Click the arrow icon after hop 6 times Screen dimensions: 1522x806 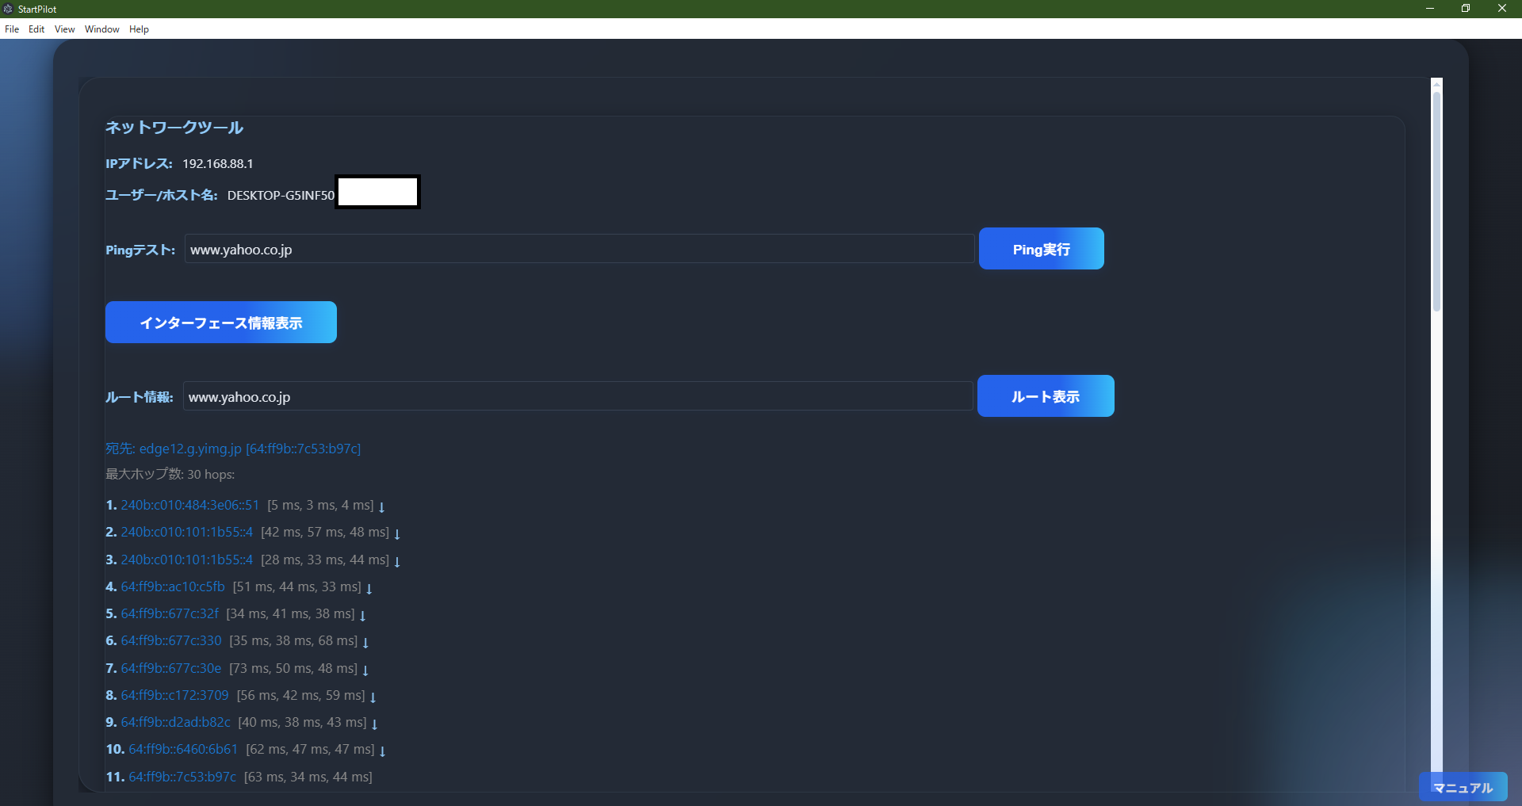pyautogui.click(x=365, y=643)
